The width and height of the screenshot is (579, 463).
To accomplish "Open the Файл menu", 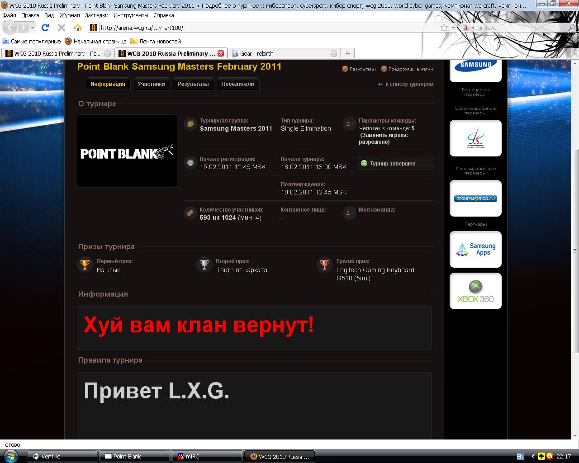I will 9,15.
